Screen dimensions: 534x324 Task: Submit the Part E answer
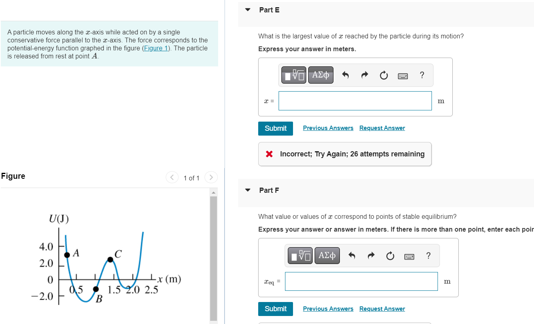click(x=275, y=128)
